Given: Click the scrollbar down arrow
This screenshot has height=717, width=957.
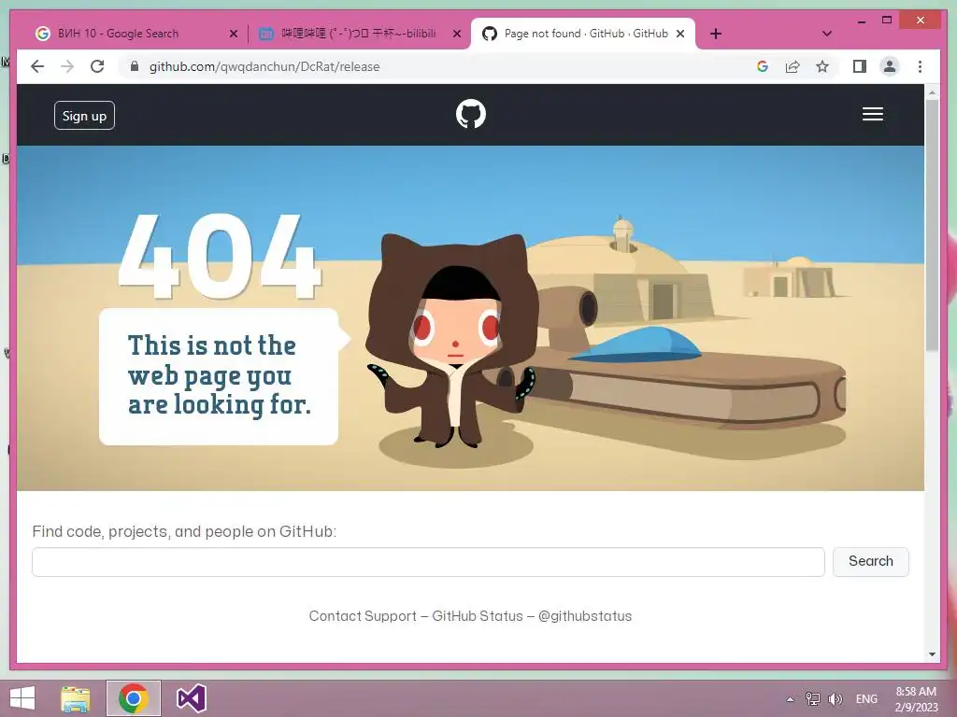Looking at the screenshot, I should click(932, 654).
